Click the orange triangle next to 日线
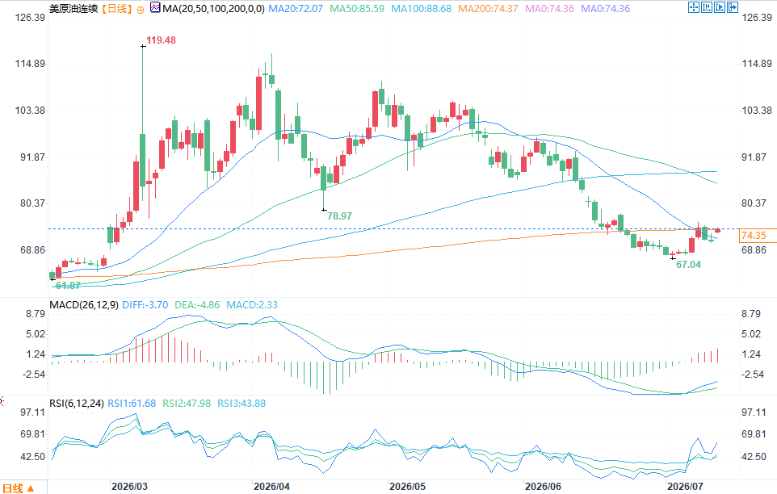777x494 pixels. coord(30,488)
